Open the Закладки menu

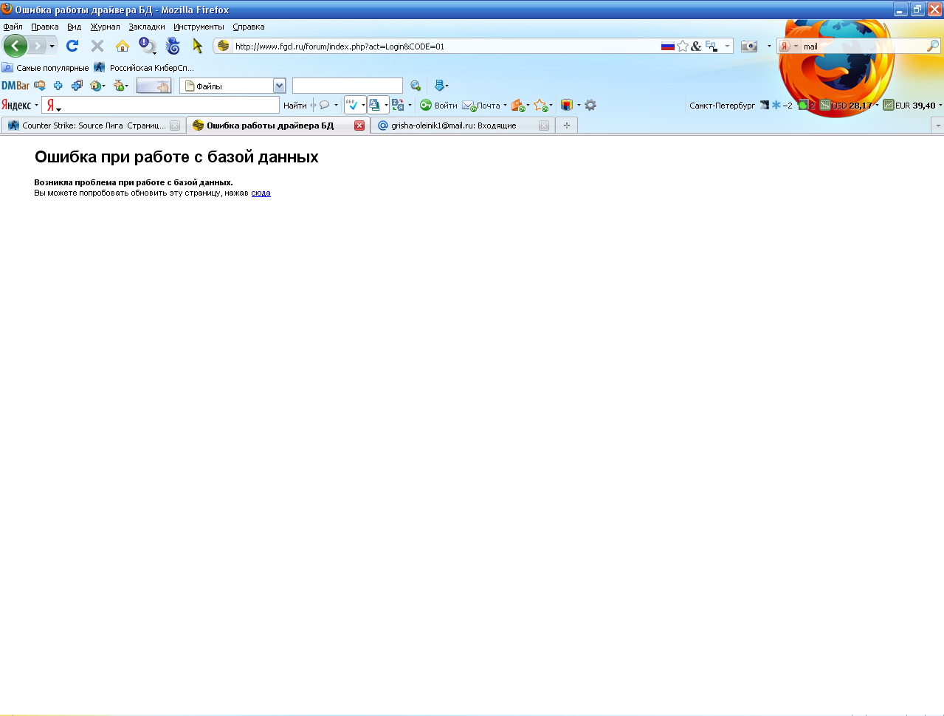pos(147,27)
